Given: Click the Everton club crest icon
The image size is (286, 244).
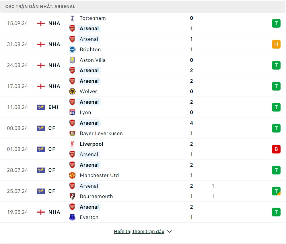Looking at the screenshot, I should 72,217.
